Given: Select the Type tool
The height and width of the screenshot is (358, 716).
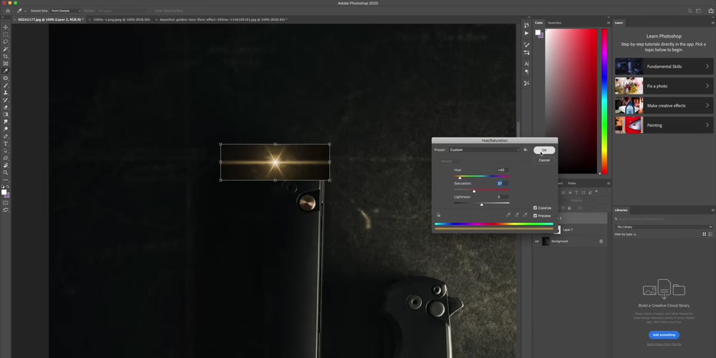Looking at the screenshot, I should 6,144.
